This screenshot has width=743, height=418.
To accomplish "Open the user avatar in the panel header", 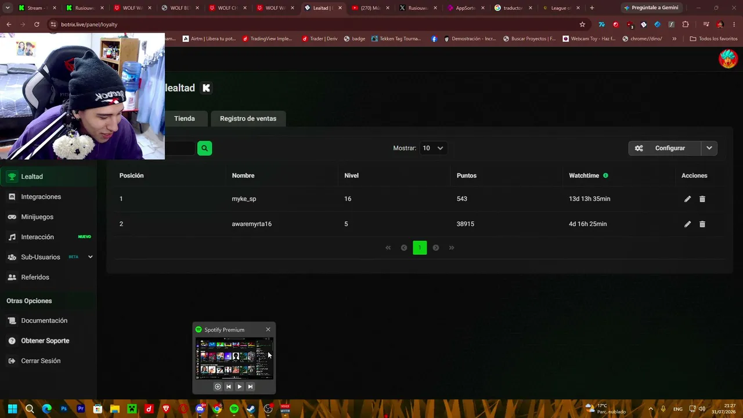I will [728, 59].
